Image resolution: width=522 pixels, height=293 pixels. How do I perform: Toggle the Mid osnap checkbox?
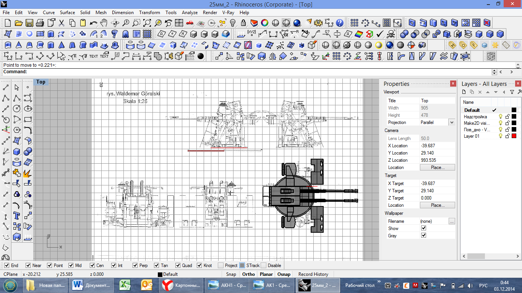tap(71, 266)
